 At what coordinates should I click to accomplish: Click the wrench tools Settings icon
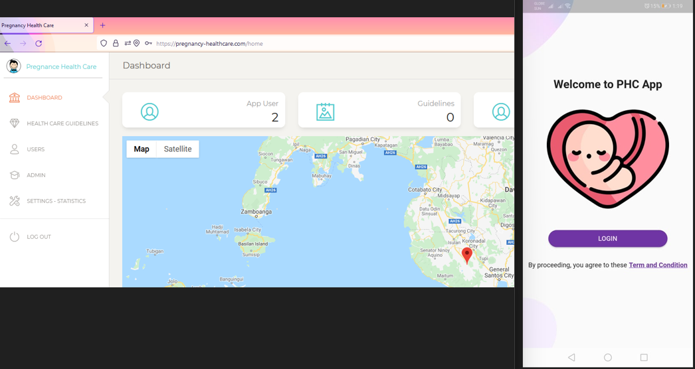coord(15,200)
